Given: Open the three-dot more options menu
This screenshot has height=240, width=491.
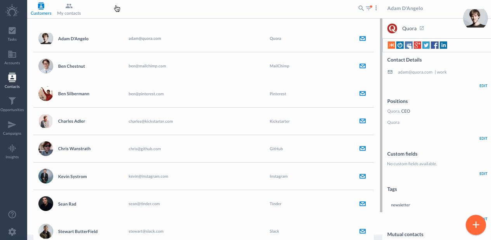Looking at the screenshot, I should [376, 8].
